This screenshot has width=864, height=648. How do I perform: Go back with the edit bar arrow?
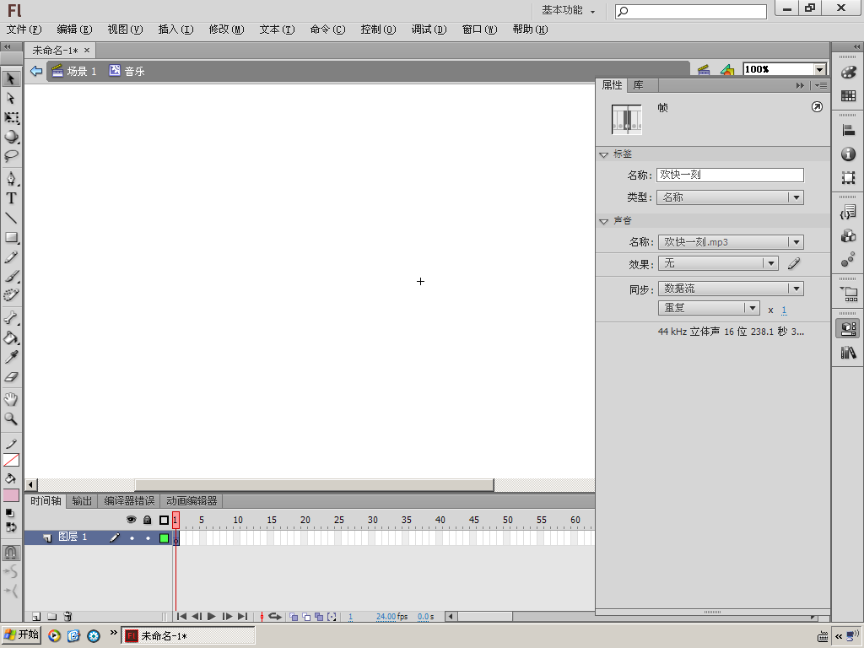click(36, 71)
